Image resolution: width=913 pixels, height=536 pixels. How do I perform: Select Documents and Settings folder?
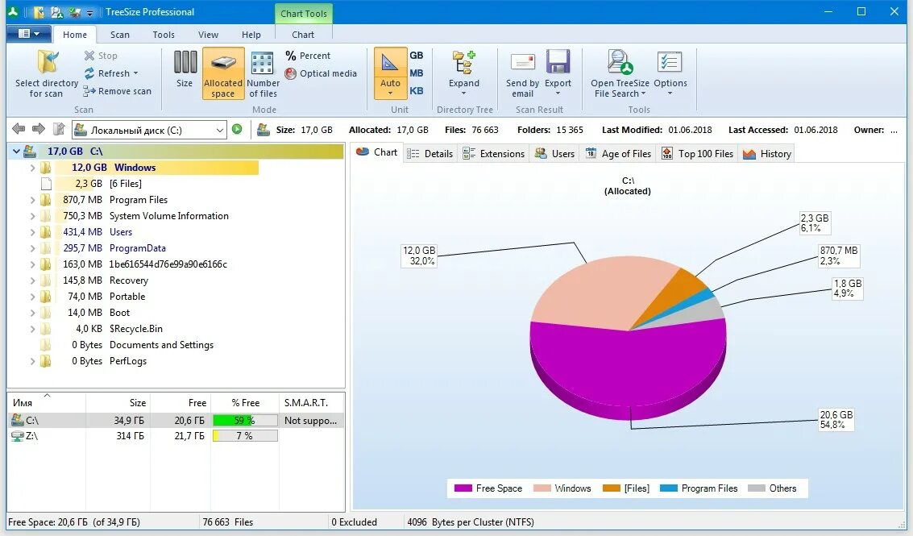click(161, 345)
